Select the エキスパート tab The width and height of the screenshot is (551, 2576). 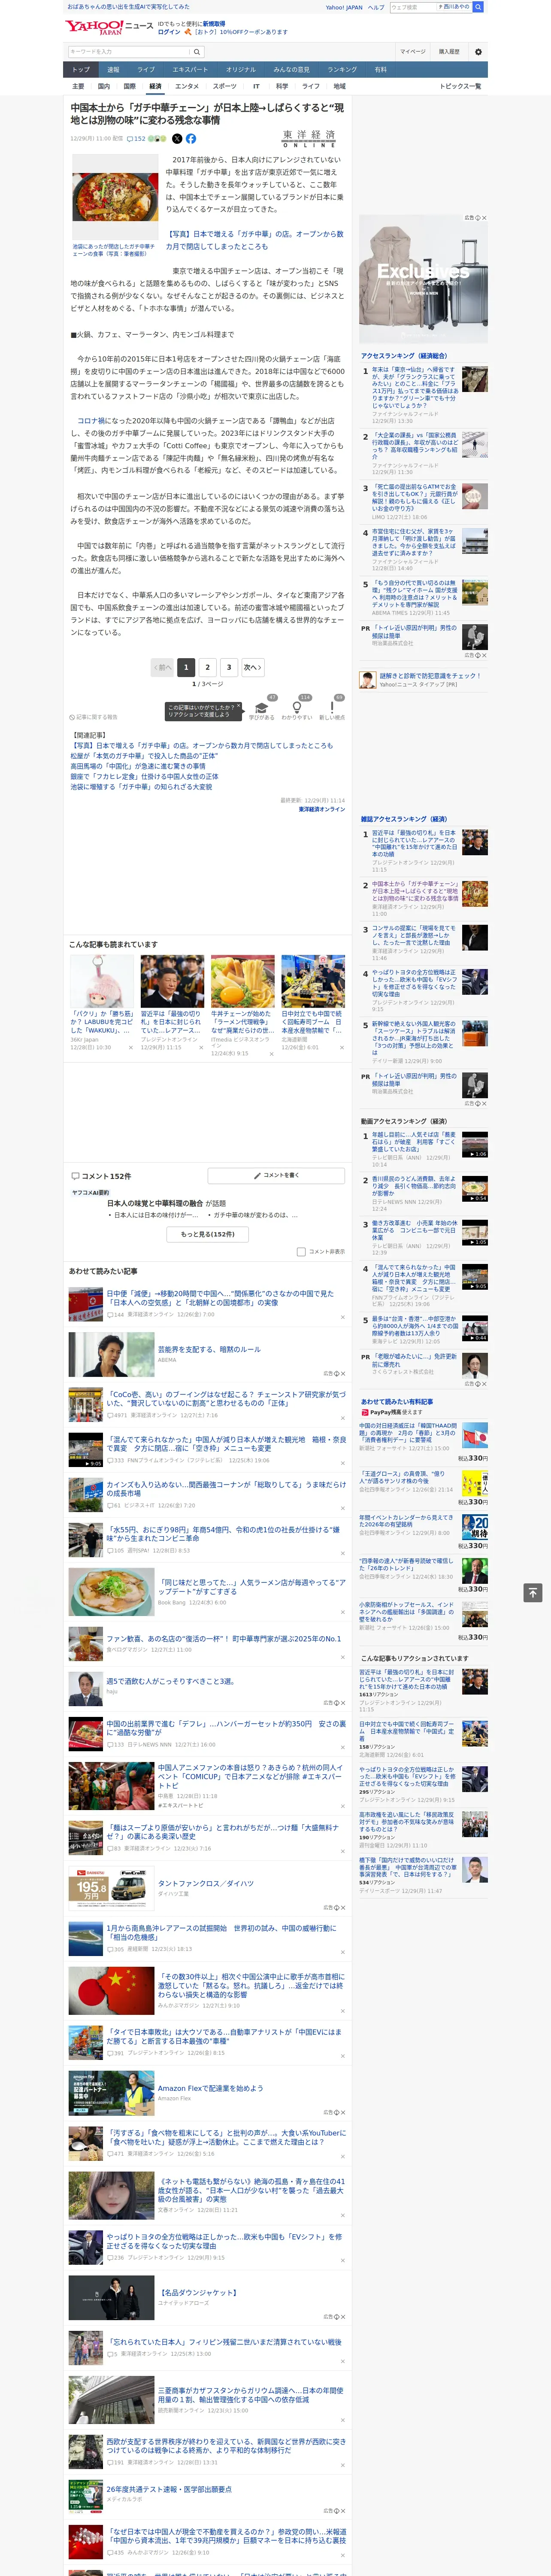pyautogui.click(x=190, y=70)
